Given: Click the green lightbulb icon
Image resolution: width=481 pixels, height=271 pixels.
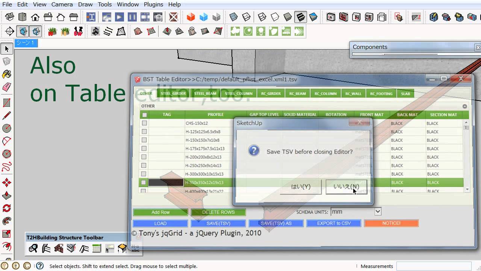Looking at the screenshot, I should click(x=261, y=31).
